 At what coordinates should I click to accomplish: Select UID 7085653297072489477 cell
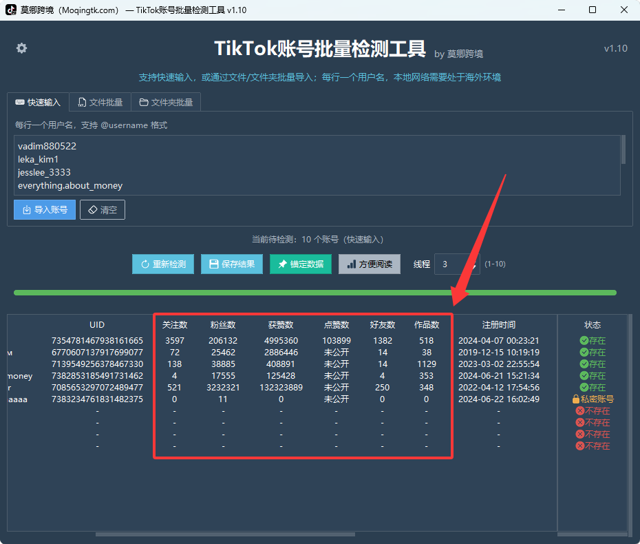click(x=97, y=387)
